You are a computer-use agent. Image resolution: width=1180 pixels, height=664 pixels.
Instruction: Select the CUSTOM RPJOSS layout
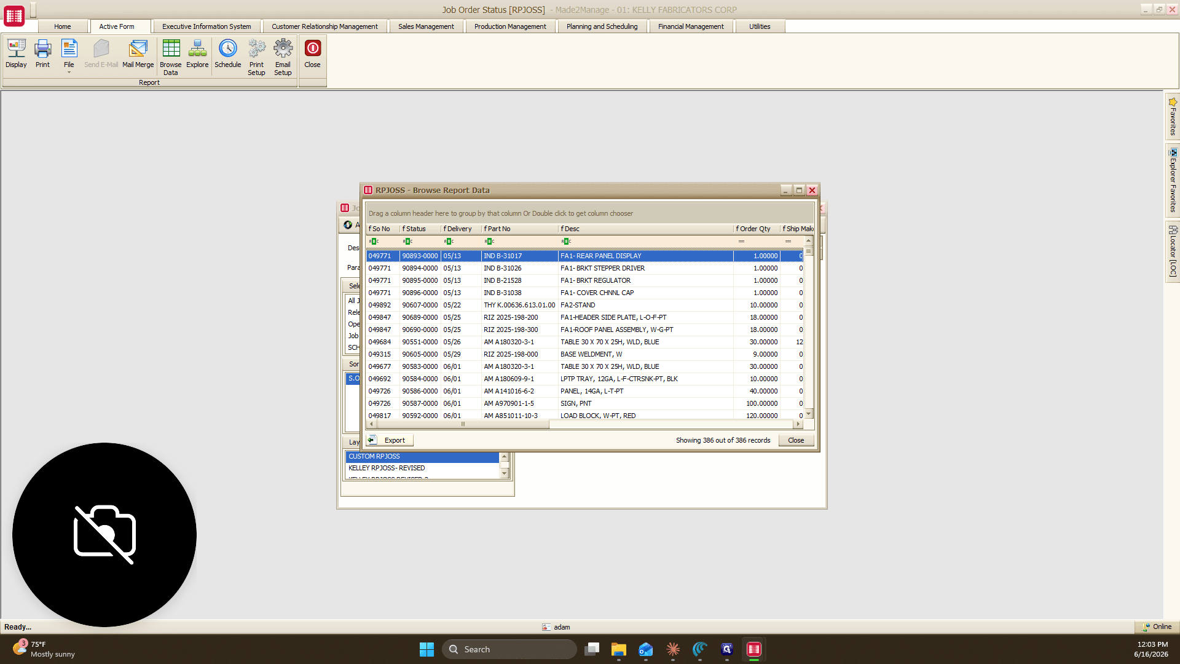pyautogui.click(x=422, y=456)
